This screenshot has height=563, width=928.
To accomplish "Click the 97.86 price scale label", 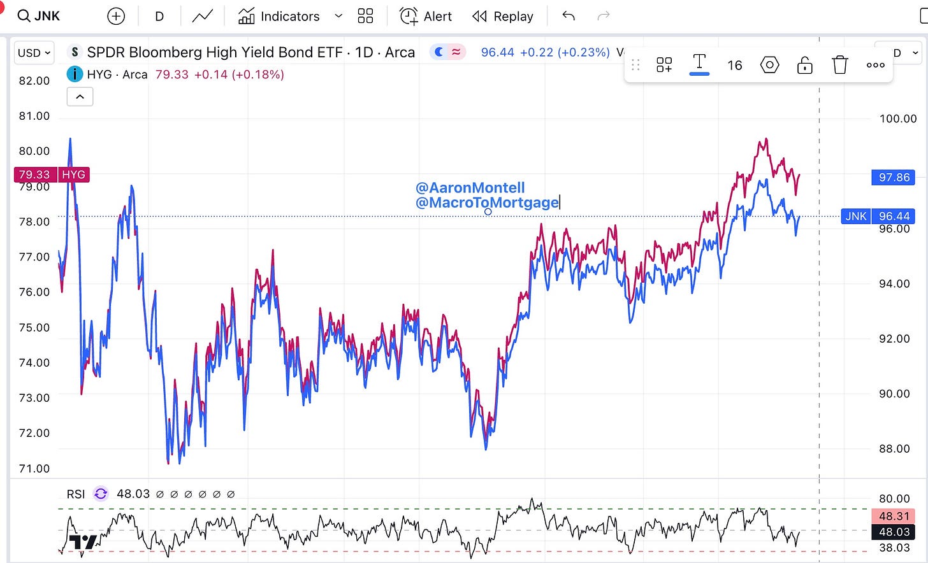I will click(x=894, y=177).
